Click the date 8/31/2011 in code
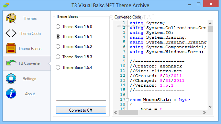 click(x=172, y=80)
